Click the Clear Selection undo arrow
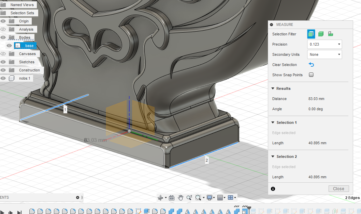The image size is (361, 214). (x=311, y=65)
